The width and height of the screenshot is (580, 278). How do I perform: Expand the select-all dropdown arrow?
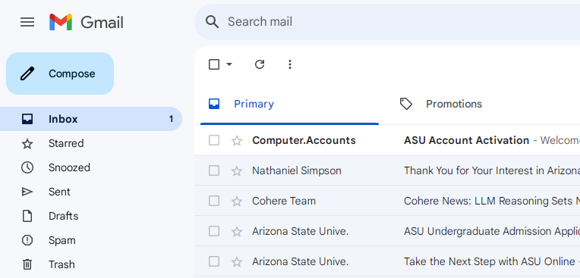[229, 64]
